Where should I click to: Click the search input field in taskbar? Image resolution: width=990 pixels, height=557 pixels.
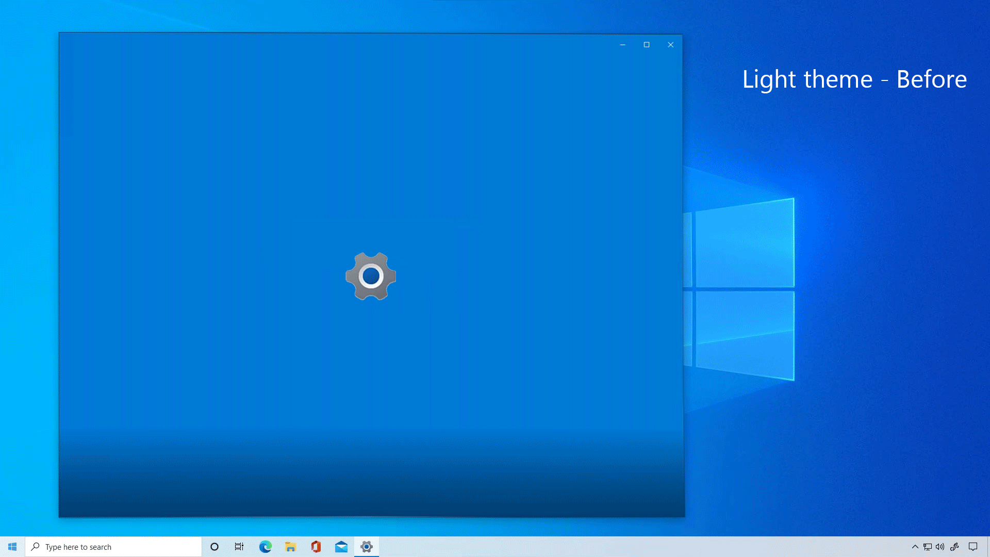click(113, 547)
